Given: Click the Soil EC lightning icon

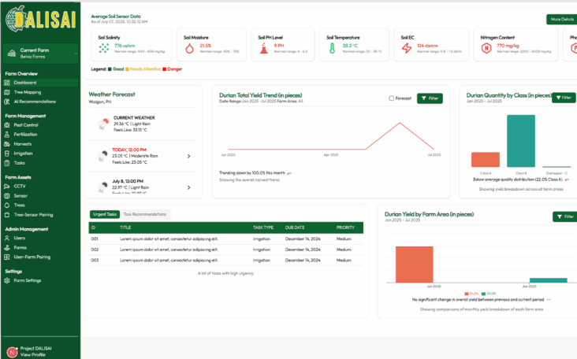Looking at the screenshot, I should coord(407,48).
